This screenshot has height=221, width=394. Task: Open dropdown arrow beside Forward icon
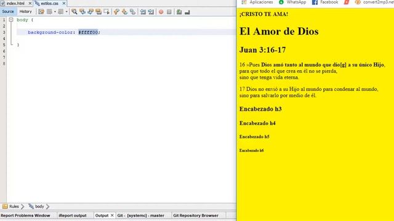[66, 12]
